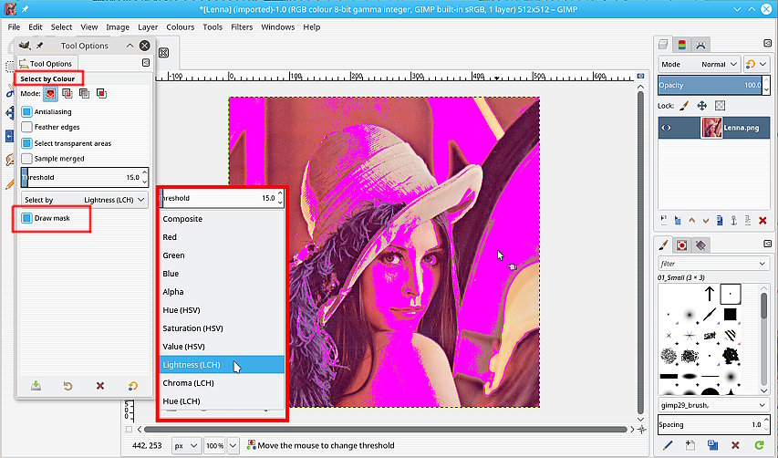Open the Select by dropdown in Tool Options

(85, 200)
